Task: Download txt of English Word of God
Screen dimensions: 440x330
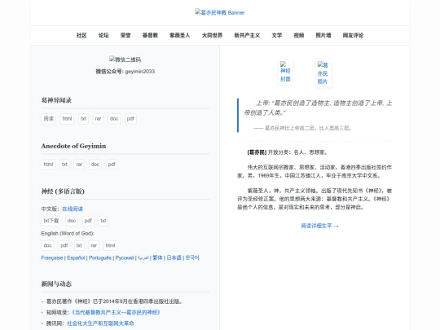Action: 79,245
